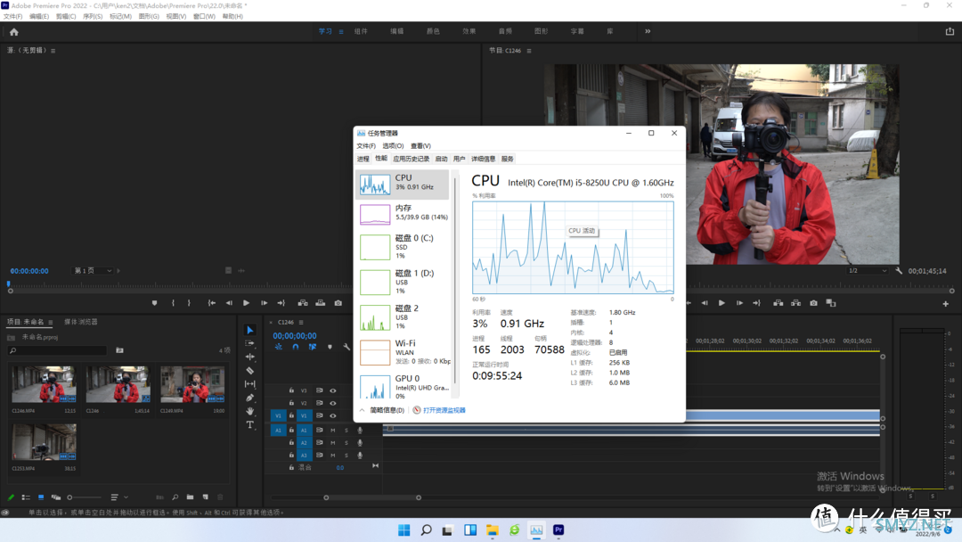Step forward one frame in Program monitor
This screenshot has height=542, width=962.
coord(739,303)
